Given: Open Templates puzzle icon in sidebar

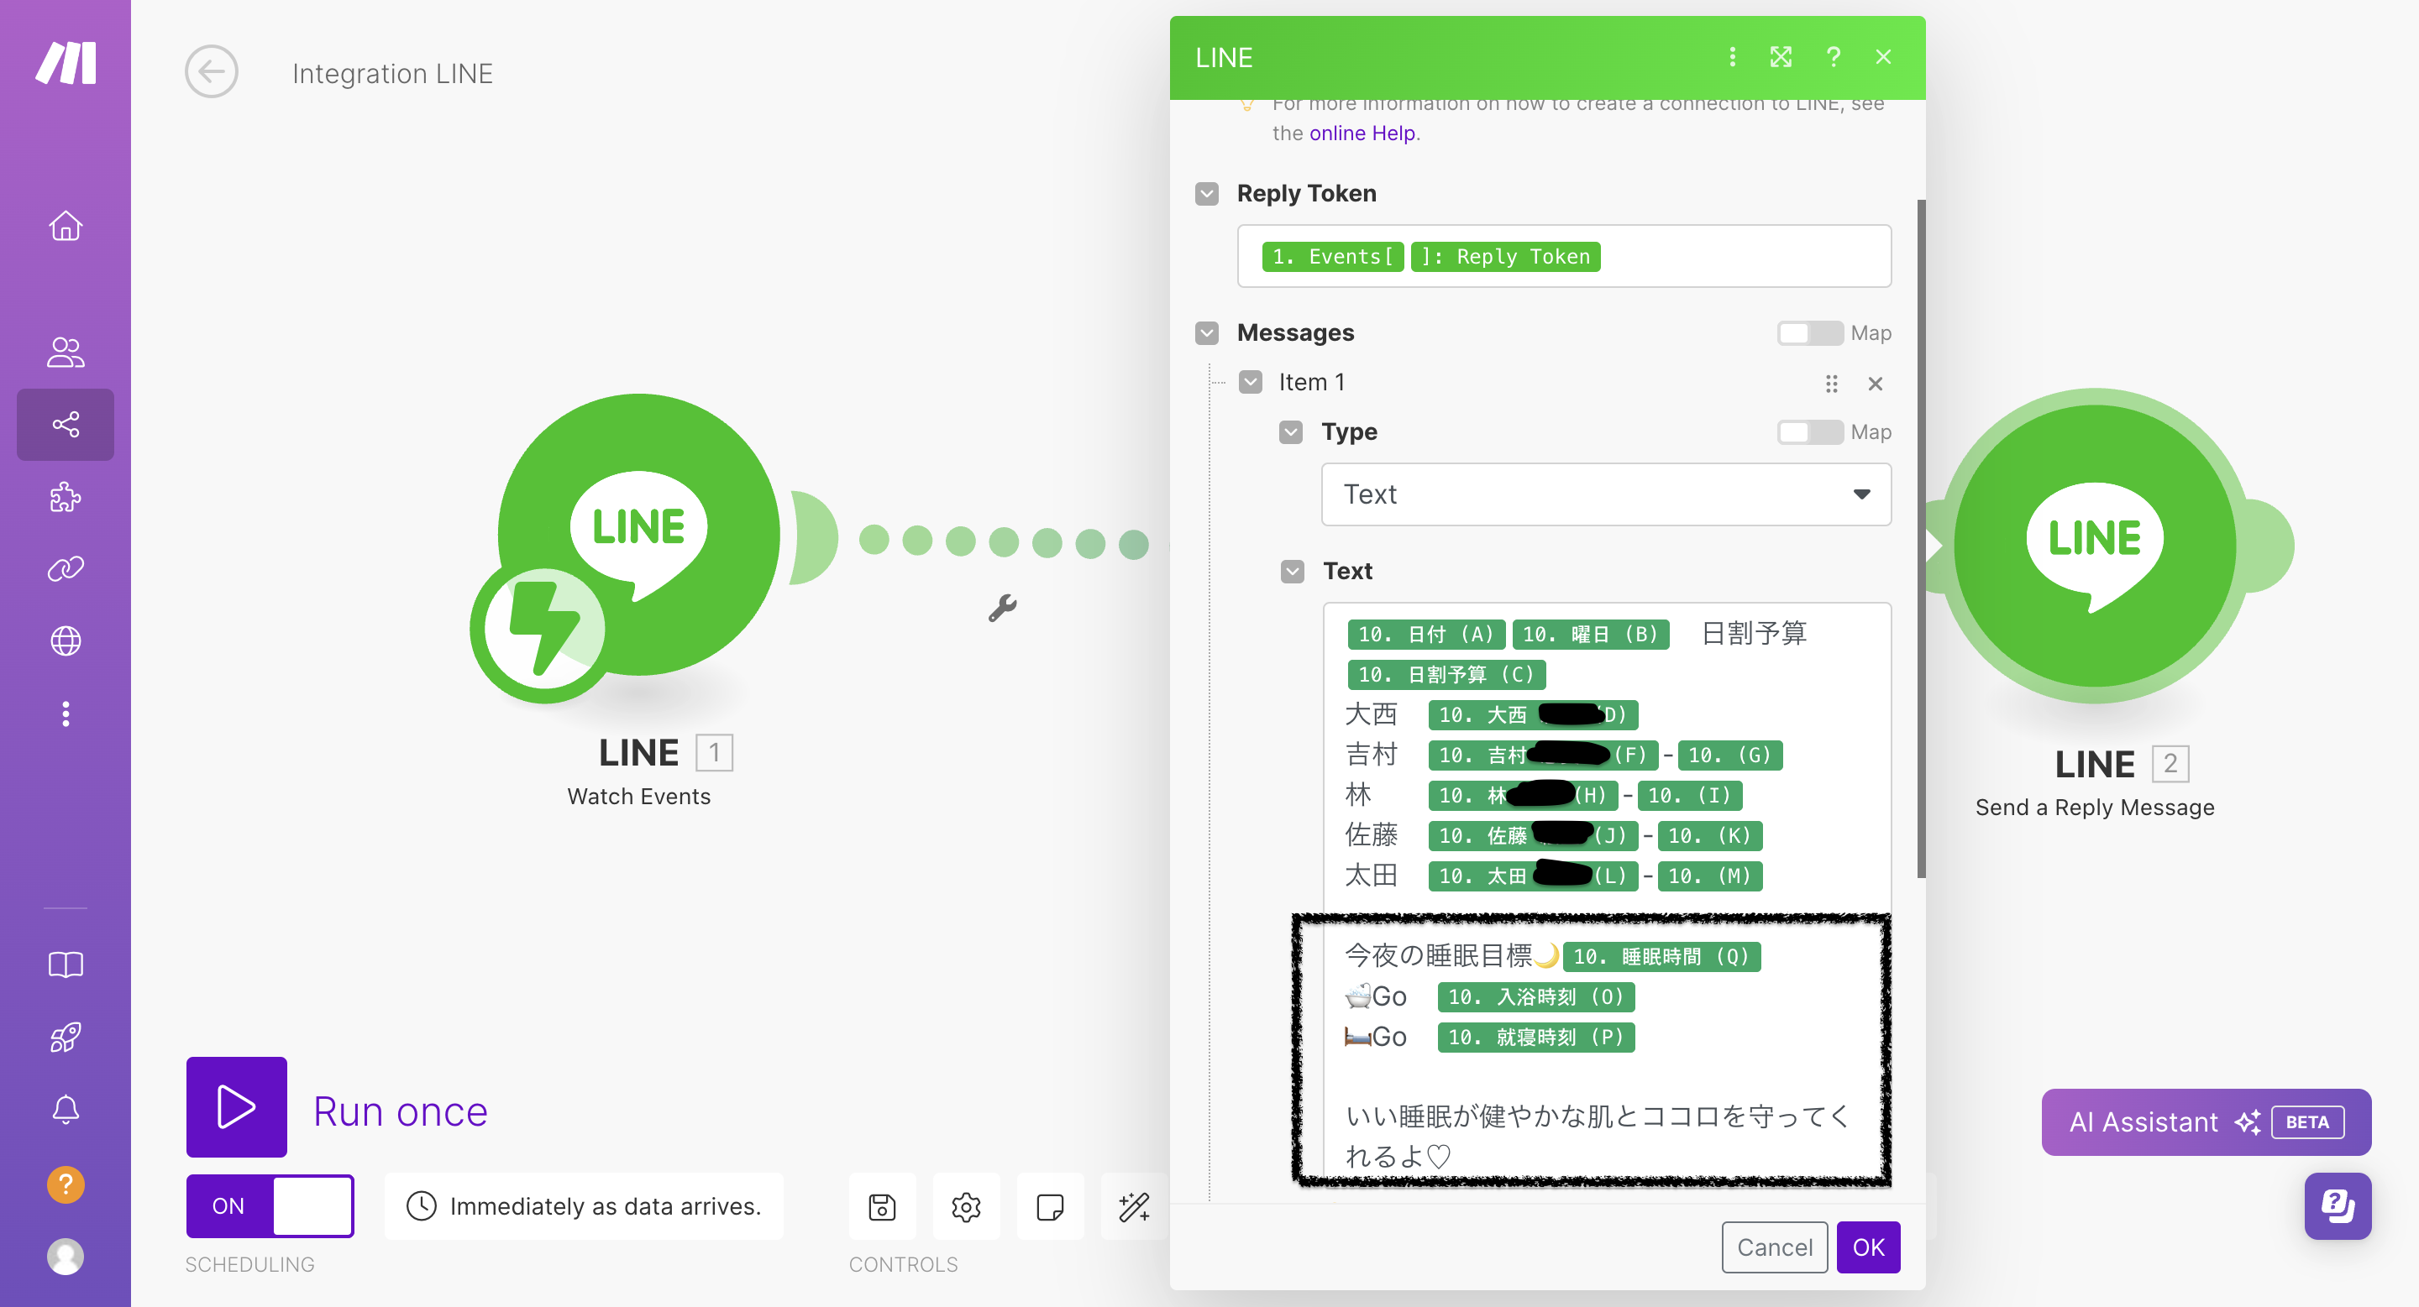Looking at the screenshot, I should (65, 496).
